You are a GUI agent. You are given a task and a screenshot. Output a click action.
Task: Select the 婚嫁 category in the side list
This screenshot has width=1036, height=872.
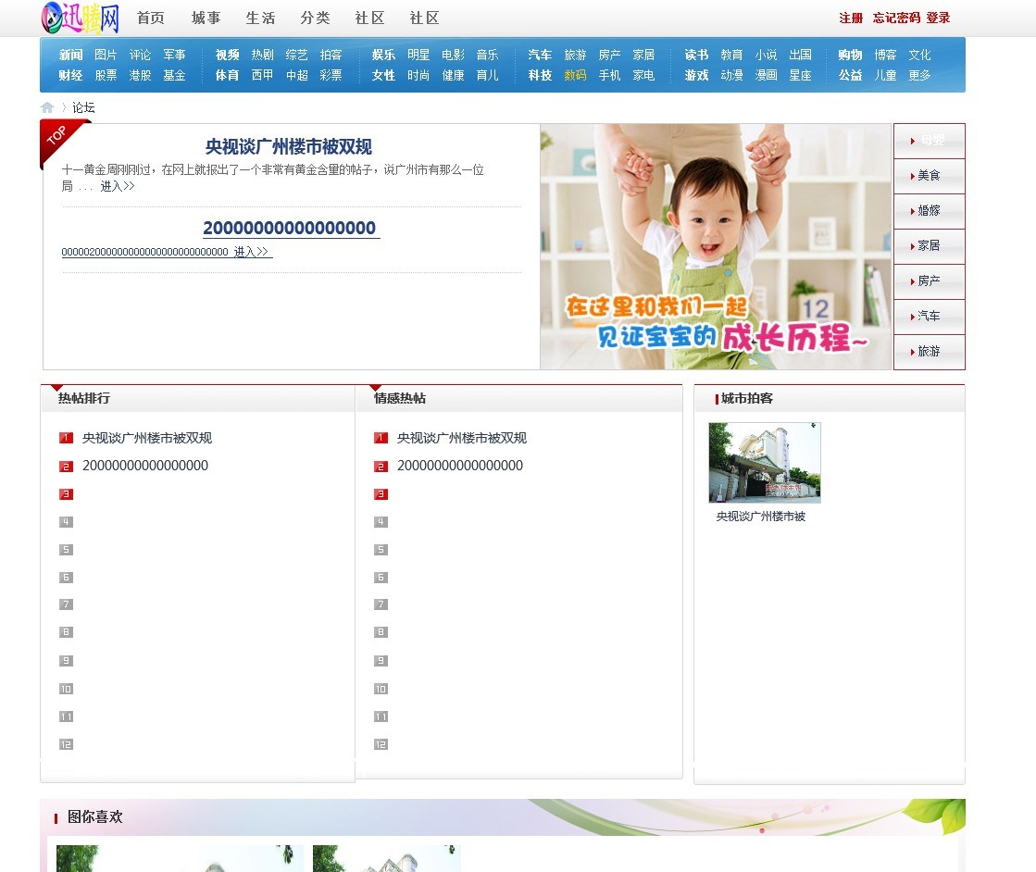929,211
